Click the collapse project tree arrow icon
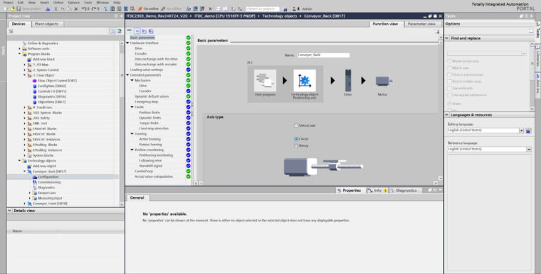The image size is (541, 274). click(x=121, y=16)
